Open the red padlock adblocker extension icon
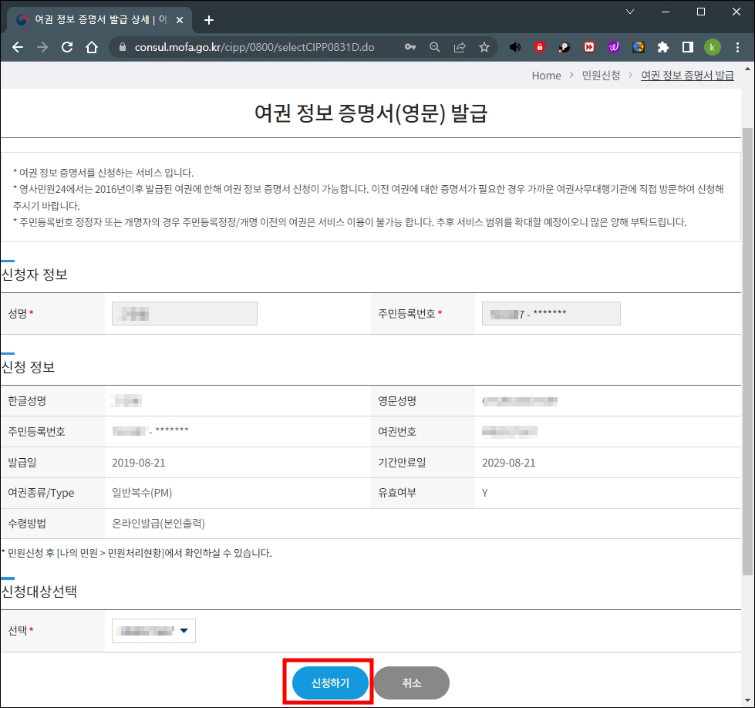This screenshot has width=755, height=708. [x=539, y=46]
